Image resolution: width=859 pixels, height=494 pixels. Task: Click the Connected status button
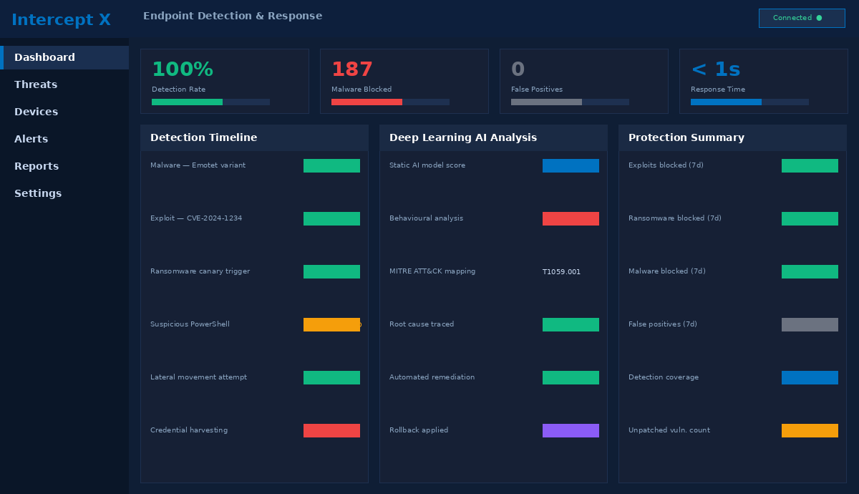pyautogui.click(x=802, y=18)
